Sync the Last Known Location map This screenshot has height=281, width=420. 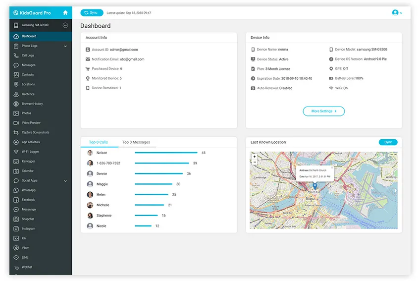pos(388,142)
